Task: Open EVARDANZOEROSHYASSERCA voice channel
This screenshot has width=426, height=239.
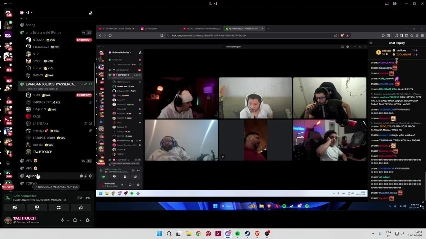Action: (x=51, y=84)
